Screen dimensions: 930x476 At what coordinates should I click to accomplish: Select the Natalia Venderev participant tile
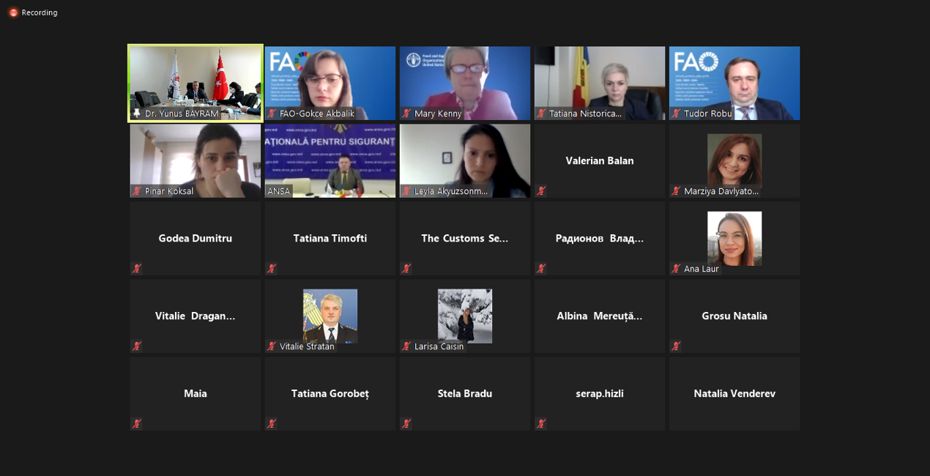click(x=734, y=393)
